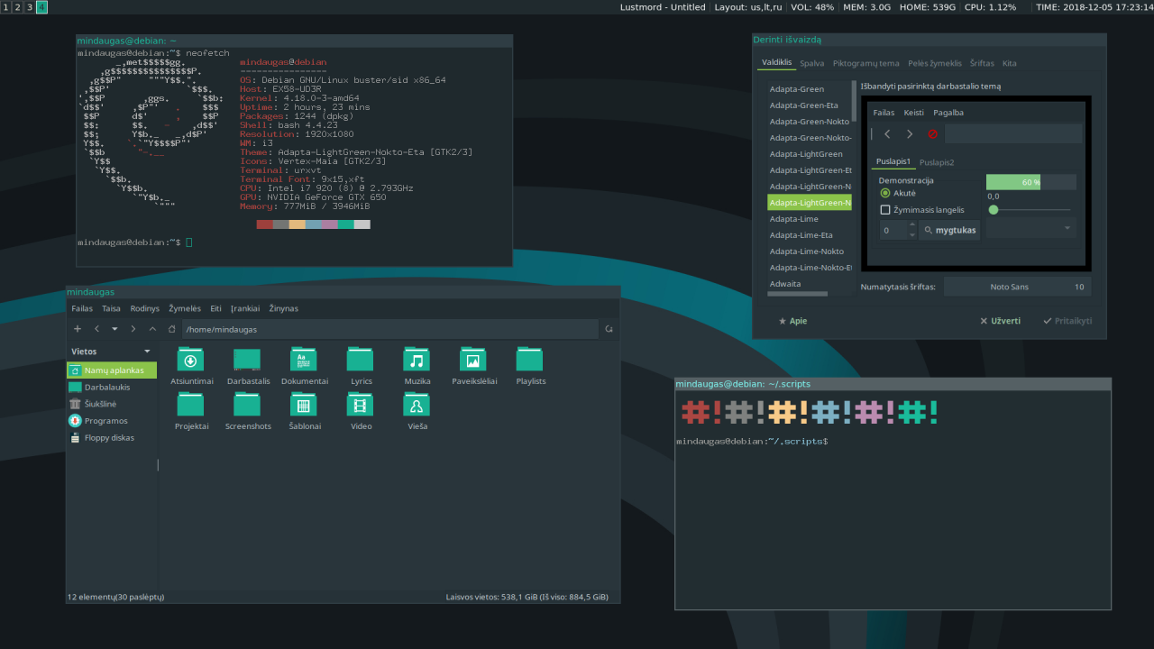Open the Žymelės menu

(x=185, y=308)
